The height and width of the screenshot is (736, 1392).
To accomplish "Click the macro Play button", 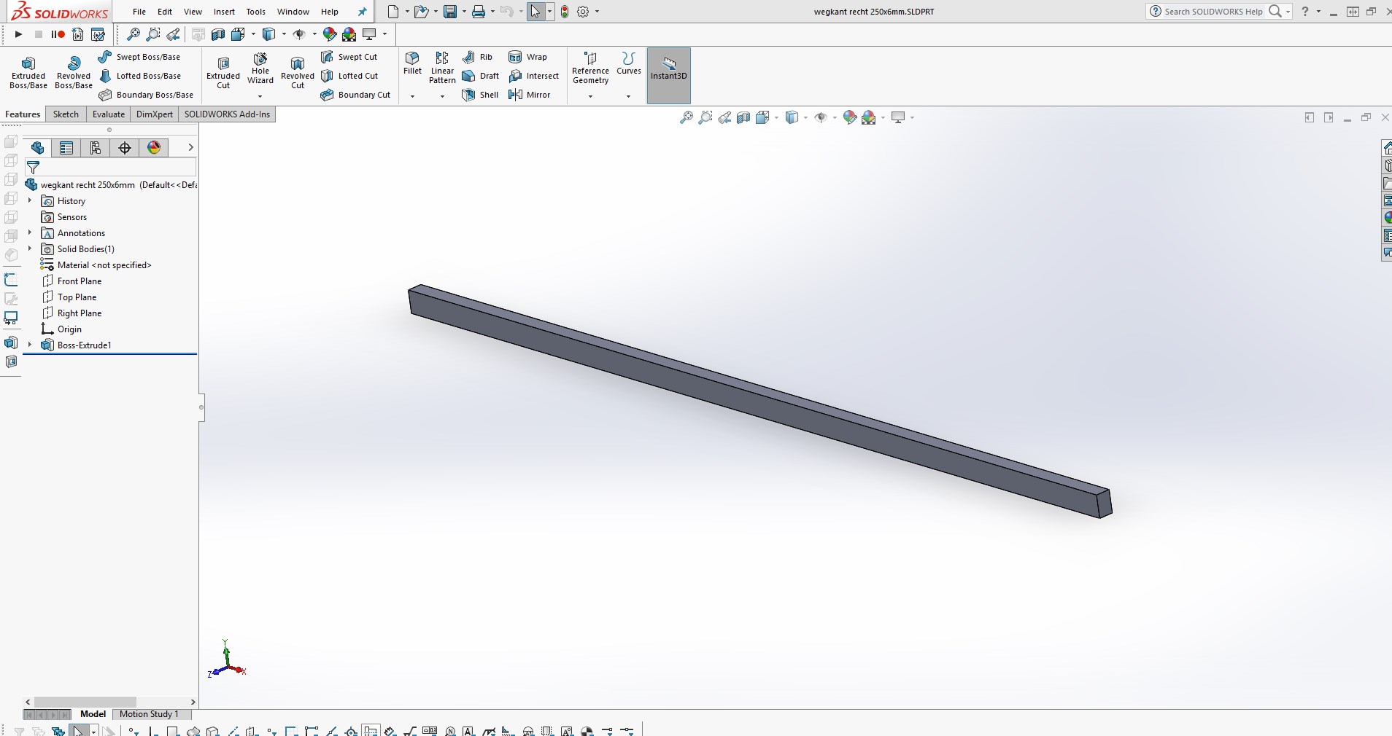I will 18,34.
